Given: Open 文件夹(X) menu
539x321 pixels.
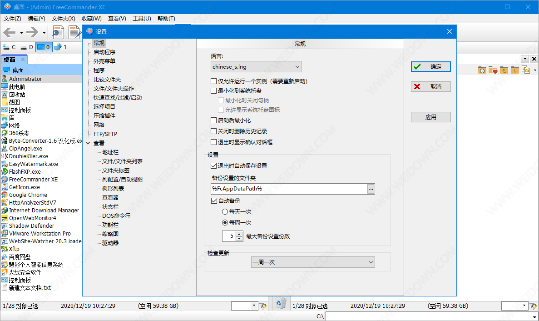Looking at the screenshot, I should 63,19.
